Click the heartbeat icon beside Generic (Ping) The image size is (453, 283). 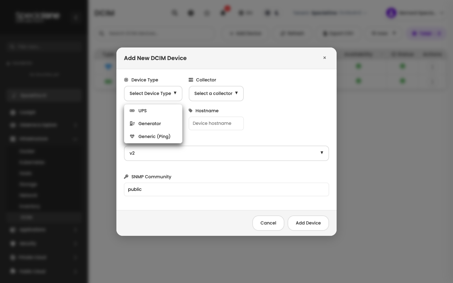(x=132, y=136)
